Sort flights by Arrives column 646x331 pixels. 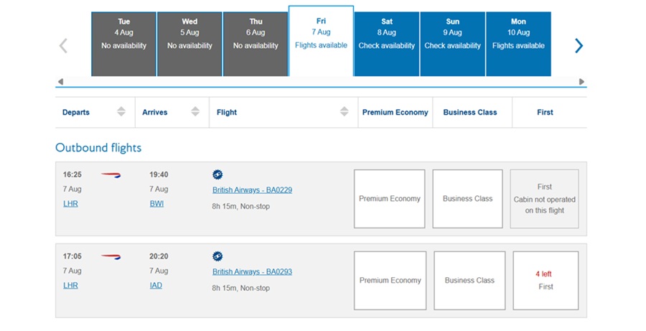click(x=195, y=111)
